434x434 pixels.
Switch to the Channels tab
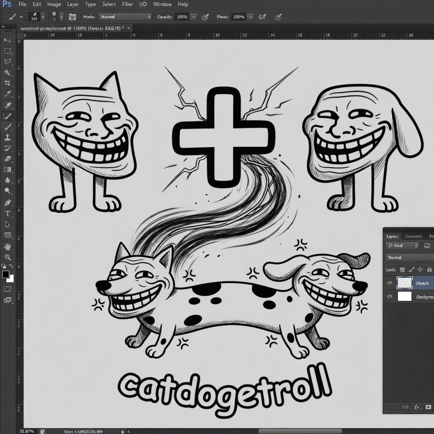(413, 236)
